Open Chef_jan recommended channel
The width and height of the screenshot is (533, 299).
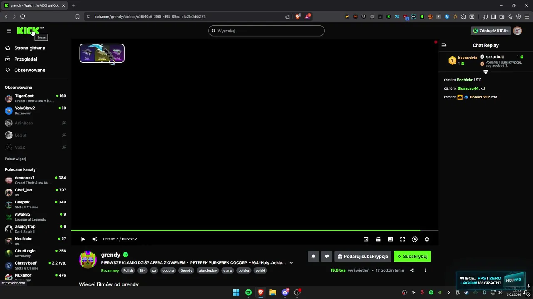pos(35,192)
